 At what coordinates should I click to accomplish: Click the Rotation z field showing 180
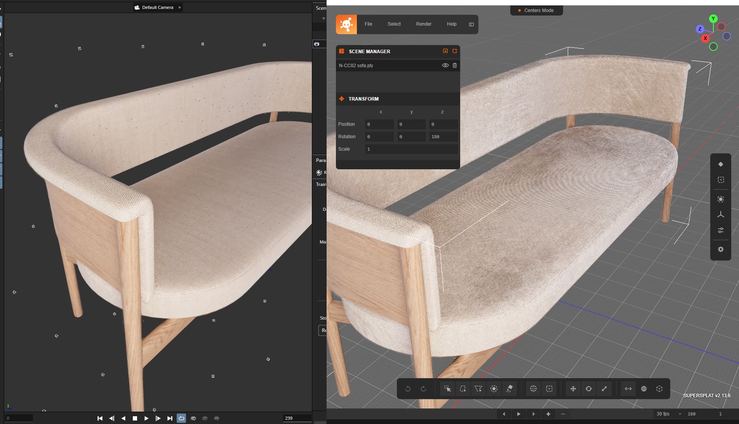pyautogui.click(x=443, y=137)
